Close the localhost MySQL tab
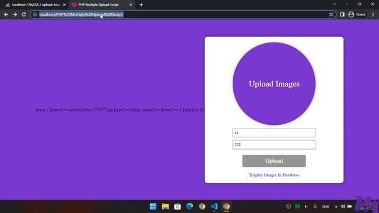The width and height of the screenshot is (379, 213). 65,5
